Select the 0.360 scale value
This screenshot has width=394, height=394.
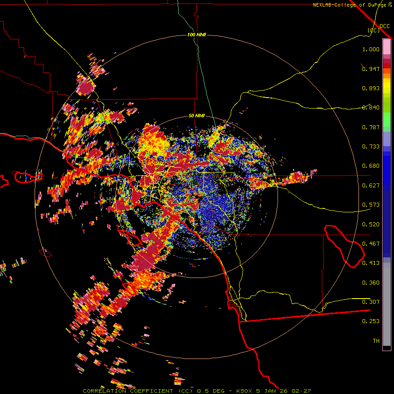pos(371,283)
